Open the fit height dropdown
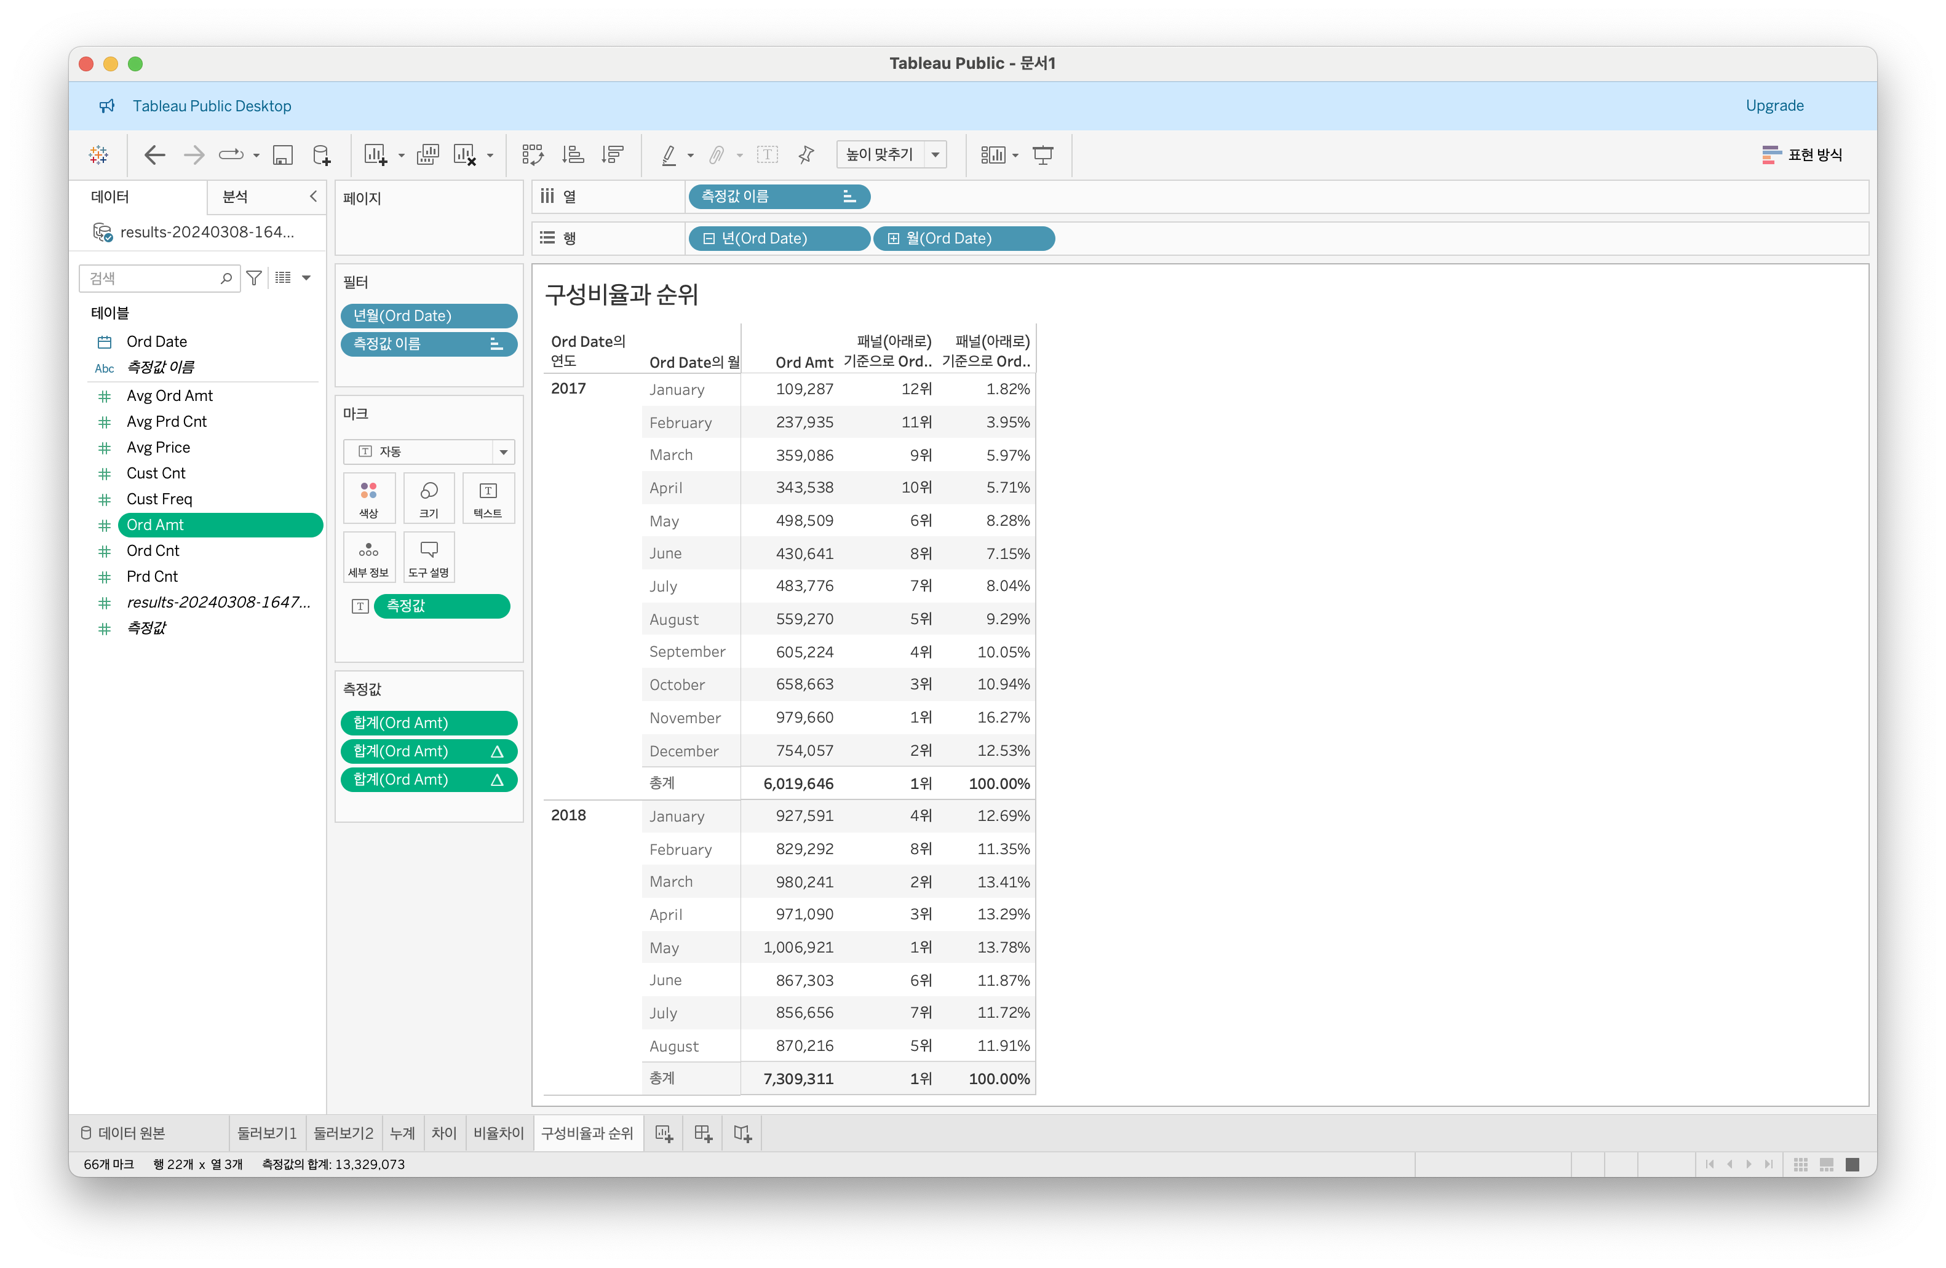 (935, 154)
